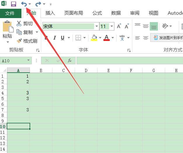Increase font size with larger A icon

[119, 26]
